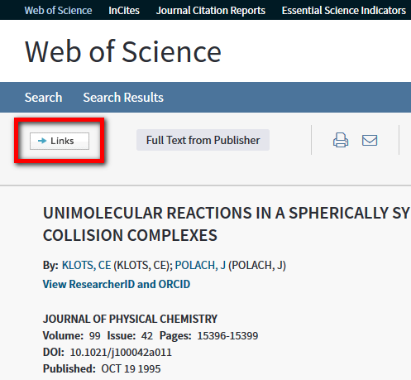Open Full Text from Publisher

(203, 140)
